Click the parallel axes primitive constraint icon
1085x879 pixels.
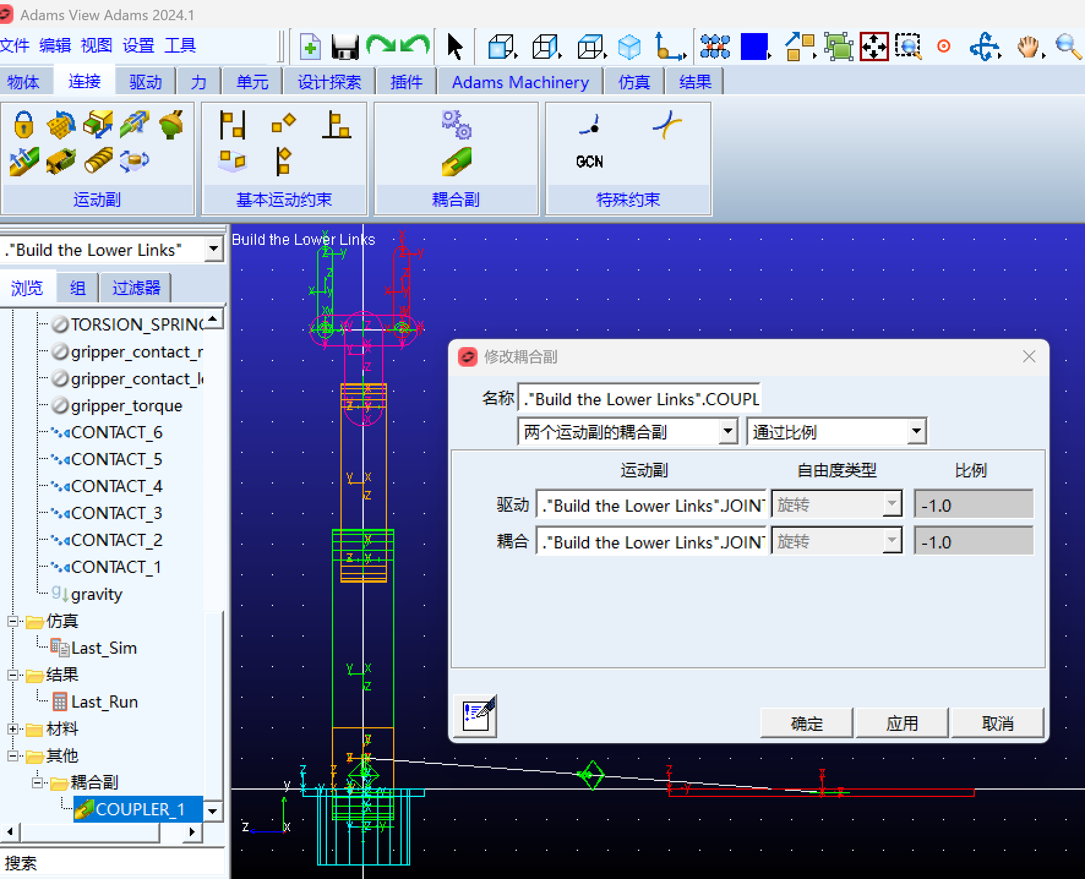[x=233, y=125]
